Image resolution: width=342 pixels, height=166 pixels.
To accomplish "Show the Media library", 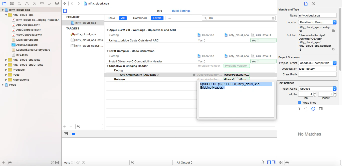I will tap(321, 109).
